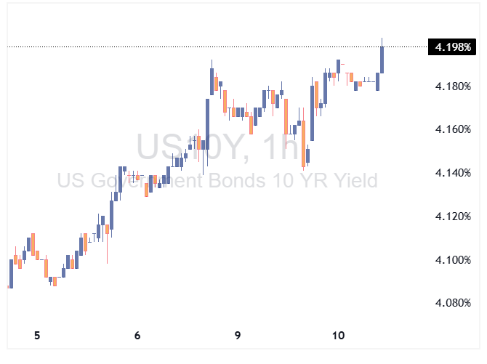
Task: Select date 9 on the time axis
Action: click(x=238, y=336)
